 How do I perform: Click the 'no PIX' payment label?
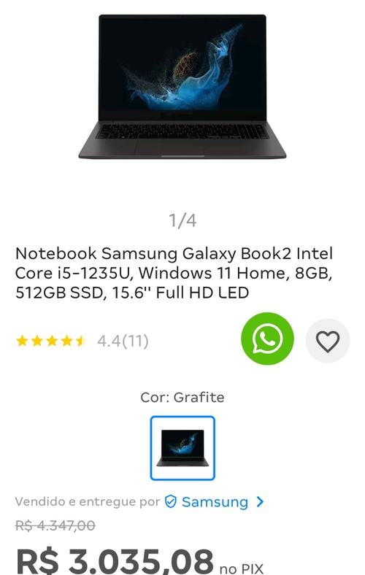(x=242, y=568)
